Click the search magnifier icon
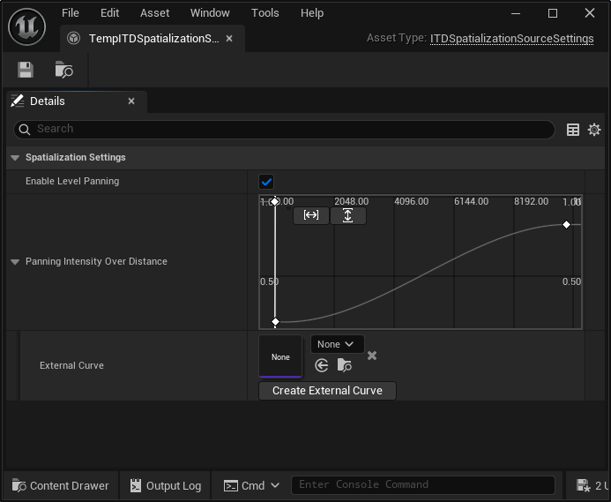The height and width of the screenshot is (502, 611). pyautogui.click(x=24, y=130)
